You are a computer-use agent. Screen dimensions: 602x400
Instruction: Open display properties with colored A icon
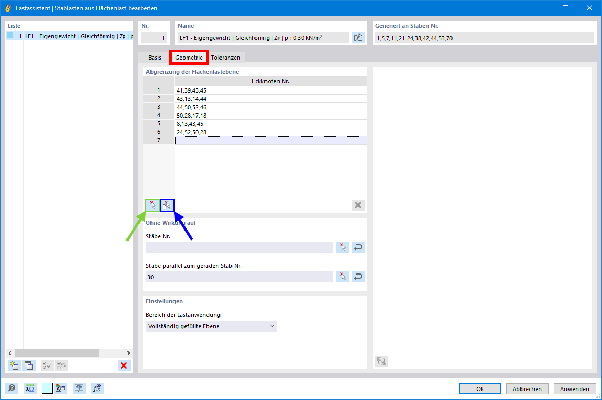pyautogui.click(x=61, y=388)
